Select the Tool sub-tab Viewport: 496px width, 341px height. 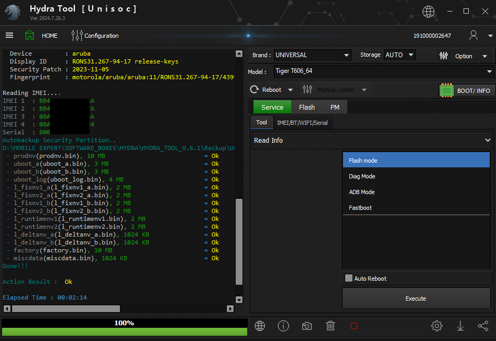[x=261, y=122]
